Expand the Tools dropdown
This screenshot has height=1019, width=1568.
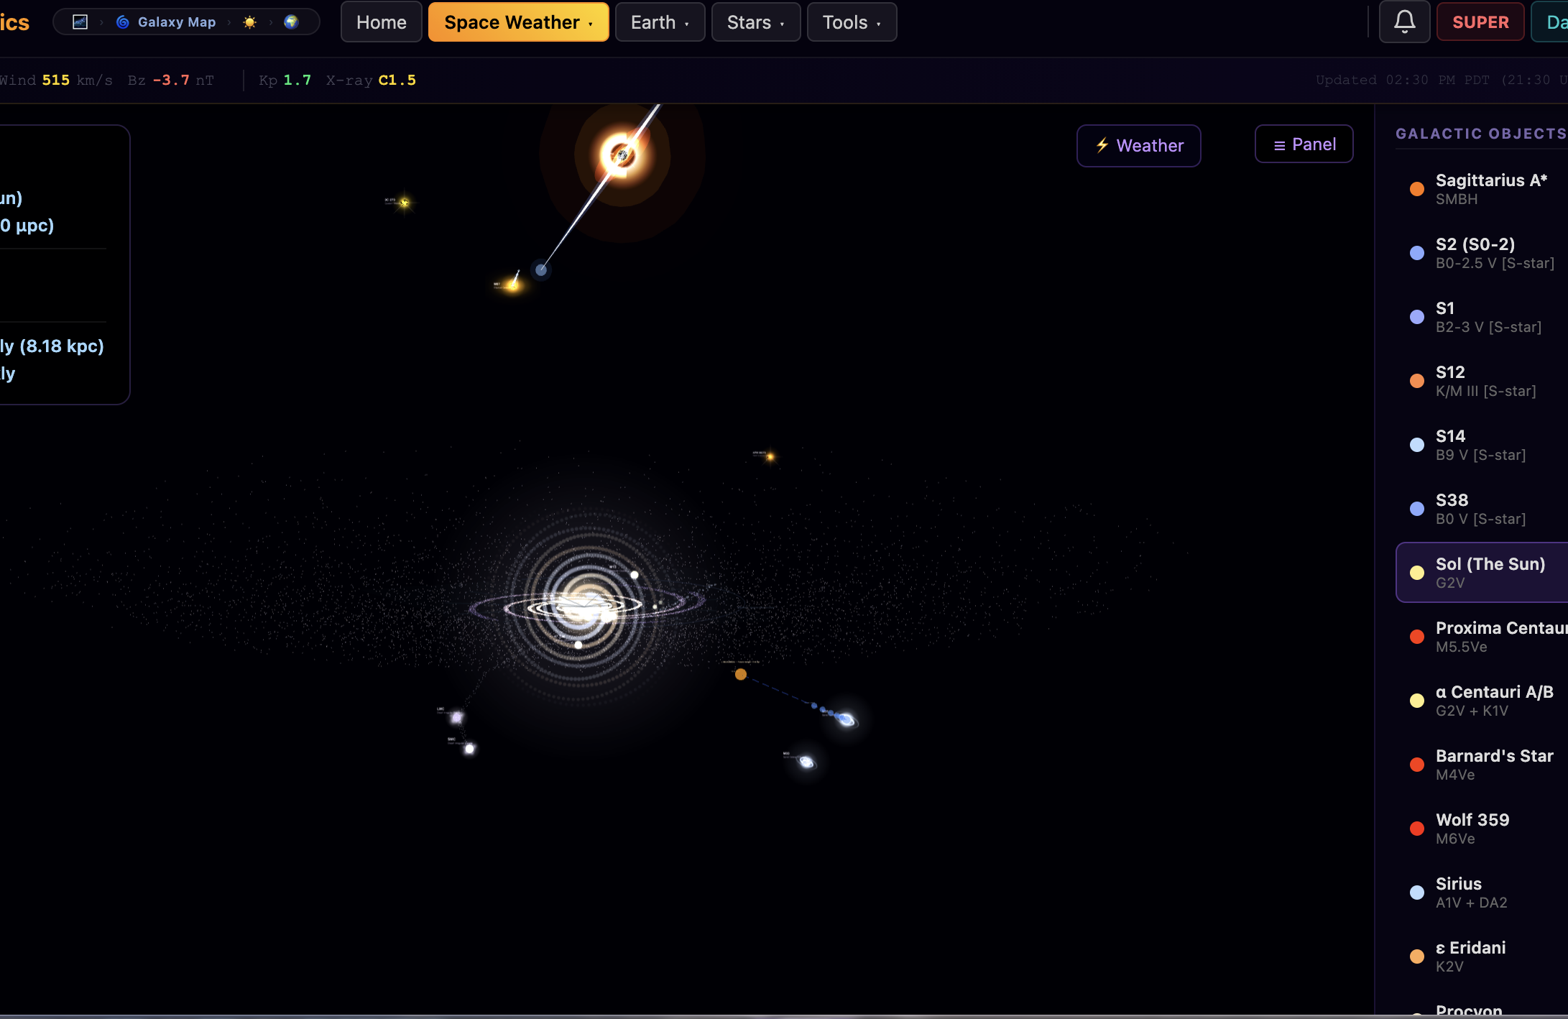point(851,22)
